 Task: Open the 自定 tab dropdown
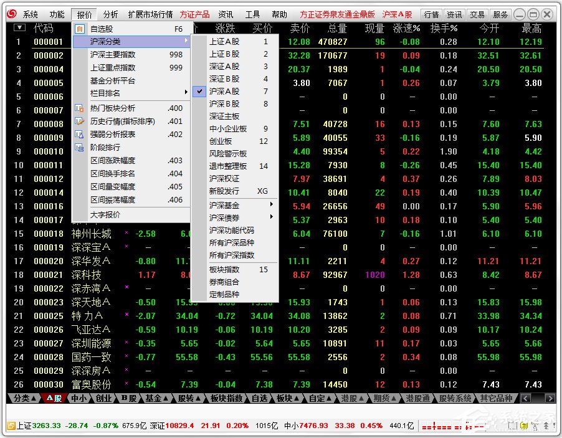[x=321, y=398]
